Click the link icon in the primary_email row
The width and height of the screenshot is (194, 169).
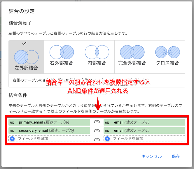[x=97, y=122]
